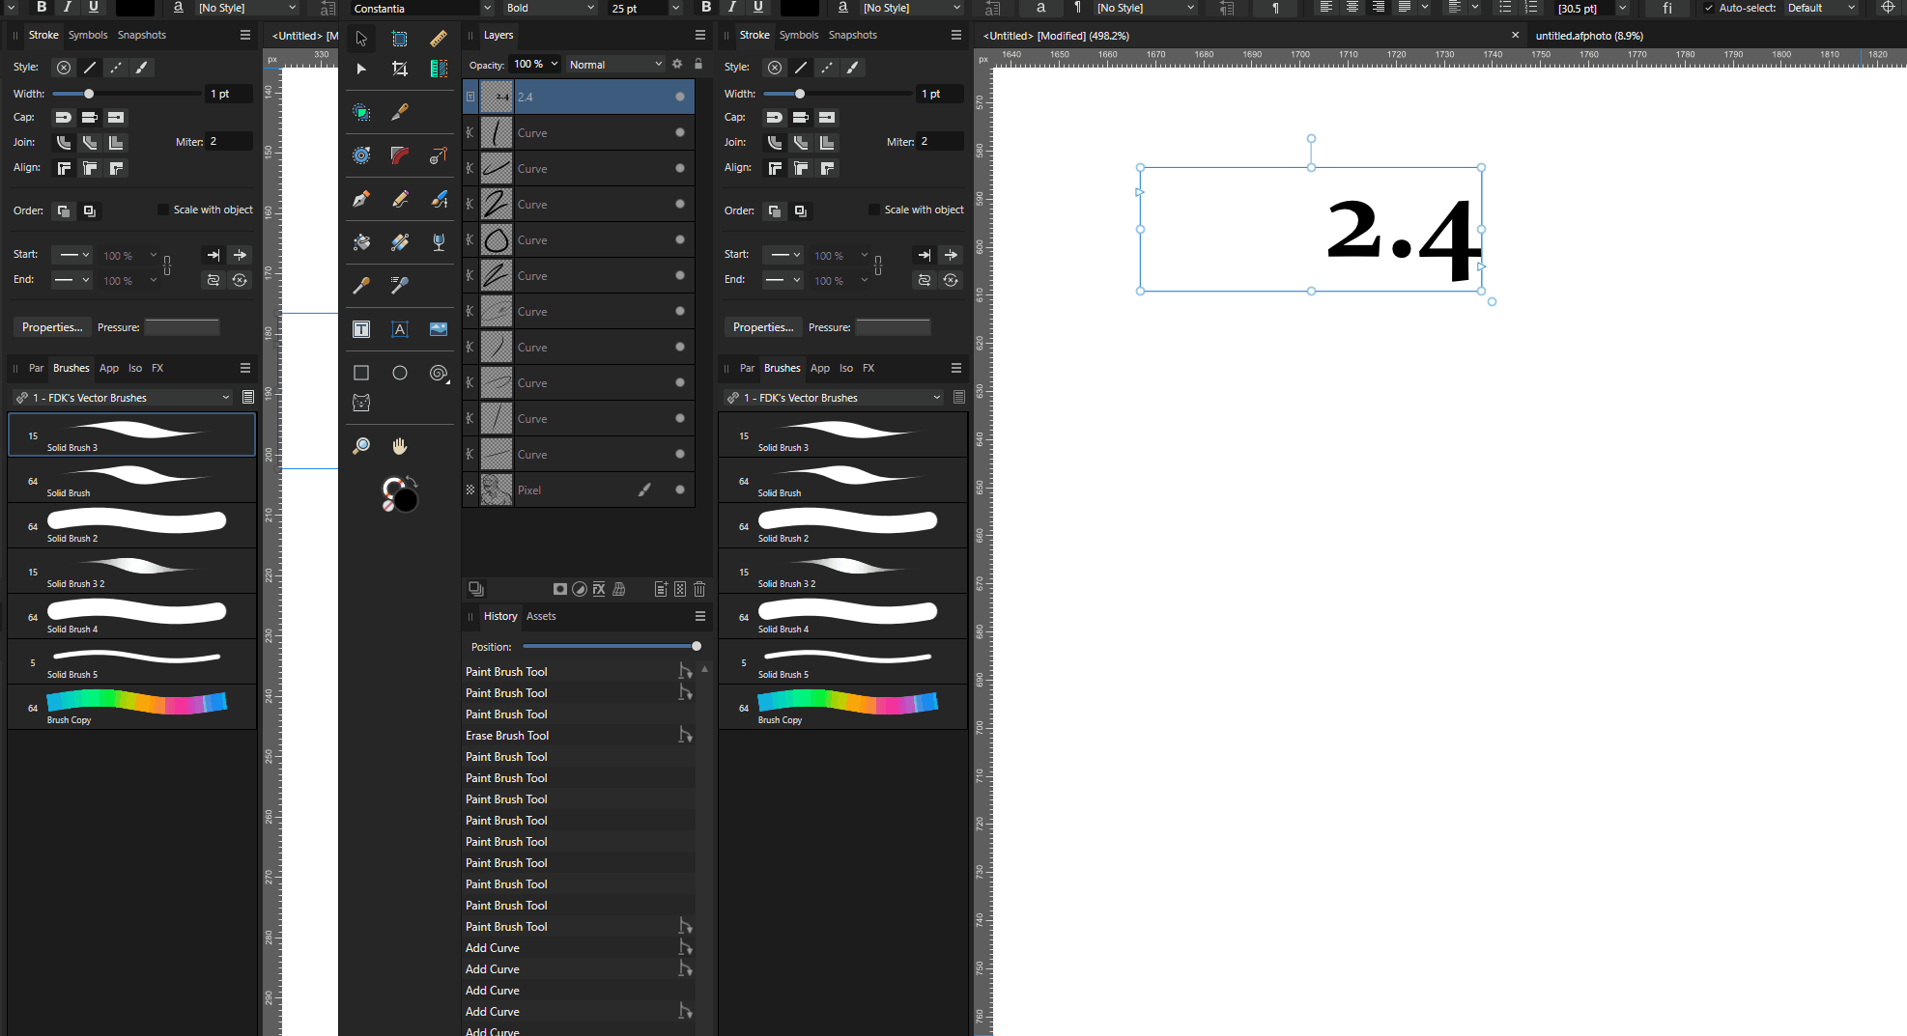The image size is (1907, 1036).
Task: Toggle Underline in the left text toolbar
Action: coord(93,8)
